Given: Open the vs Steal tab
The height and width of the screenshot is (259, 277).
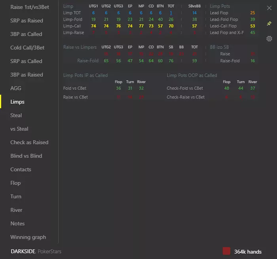Looking at the screenshot, I should click(19, 129).
